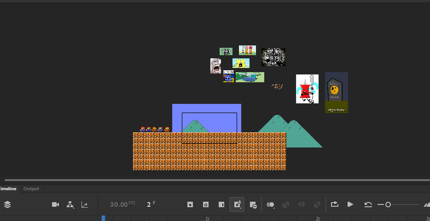Click the blue playhead marker on the timeline
This screenshot has width=430, height=221.
103,218
